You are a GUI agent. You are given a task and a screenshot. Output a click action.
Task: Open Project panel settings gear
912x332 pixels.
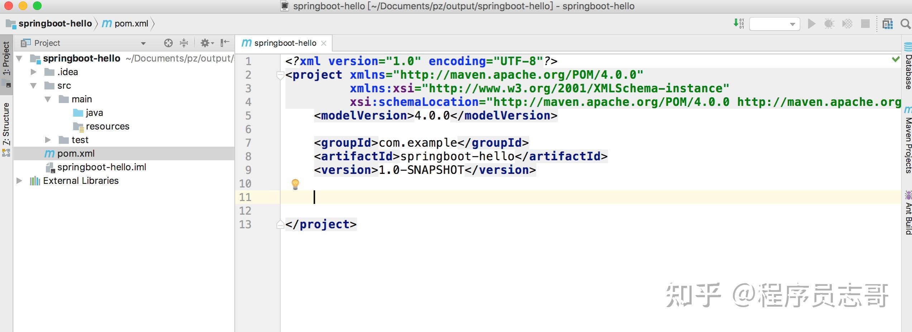[207, 43]
